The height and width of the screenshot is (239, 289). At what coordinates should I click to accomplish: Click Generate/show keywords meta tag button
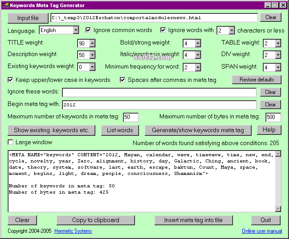(x=198, y=130)
